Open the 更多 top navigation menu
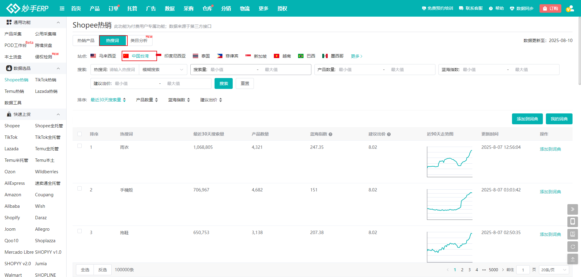Viewport: 581px width, 277px height. (264, 8)
